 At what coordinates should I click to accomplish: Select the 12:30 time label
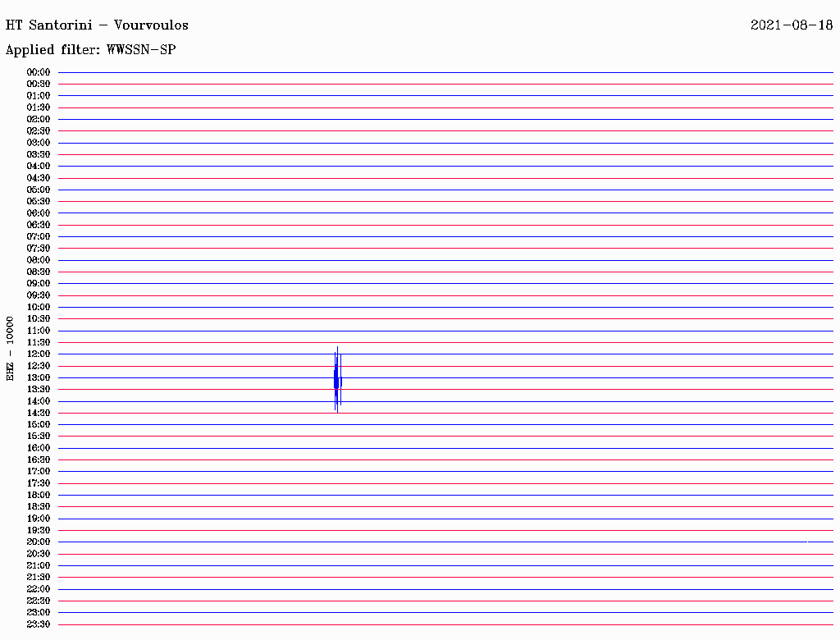pos(39,366)
